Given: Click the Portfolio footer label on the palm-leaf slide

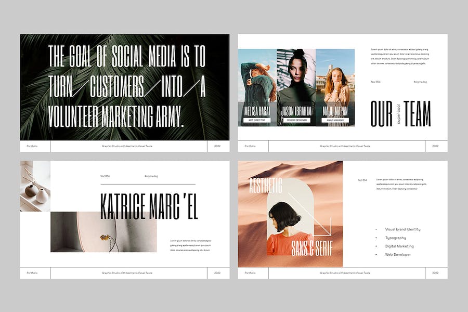Looking at the screenshot, I should coord(32,146).
